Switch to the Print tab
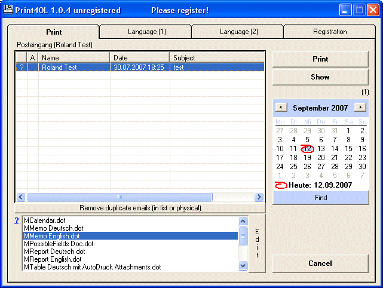This screenshot has width=383, height=288. 54,32
